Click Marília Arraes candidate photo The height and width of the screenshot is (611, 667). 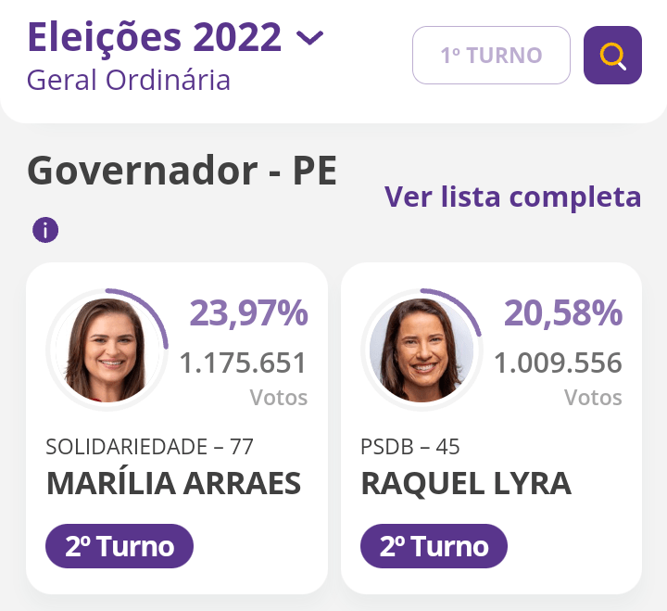[x=107, y=350]
